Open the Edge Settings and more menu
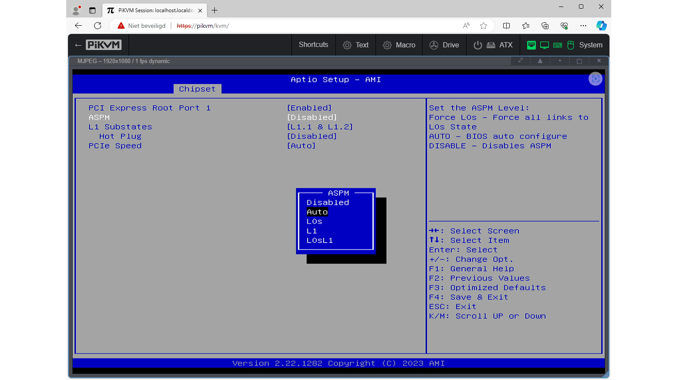 [583, 26]
